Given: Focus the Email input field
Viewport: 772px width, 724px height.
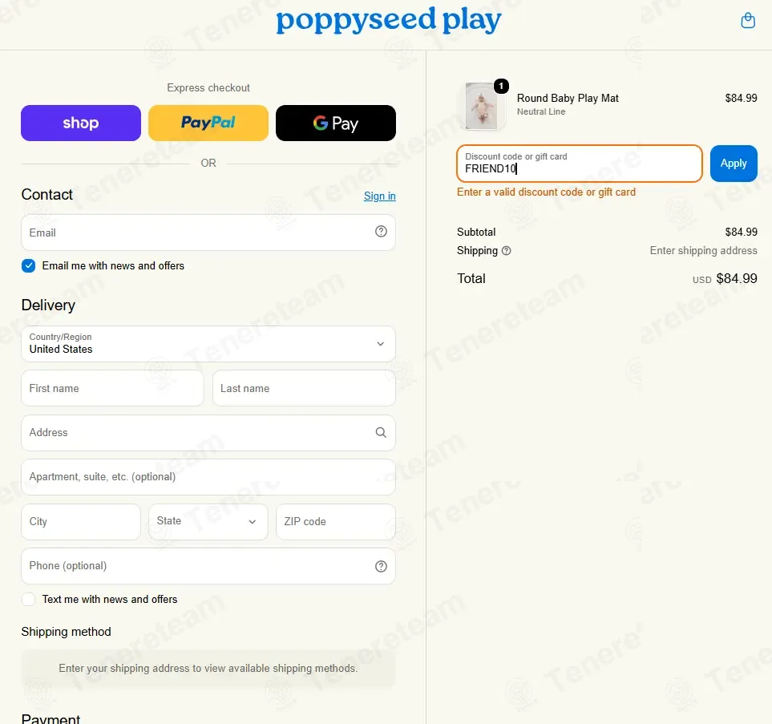Looking at the screenshot, I should (x=208, y=233).
